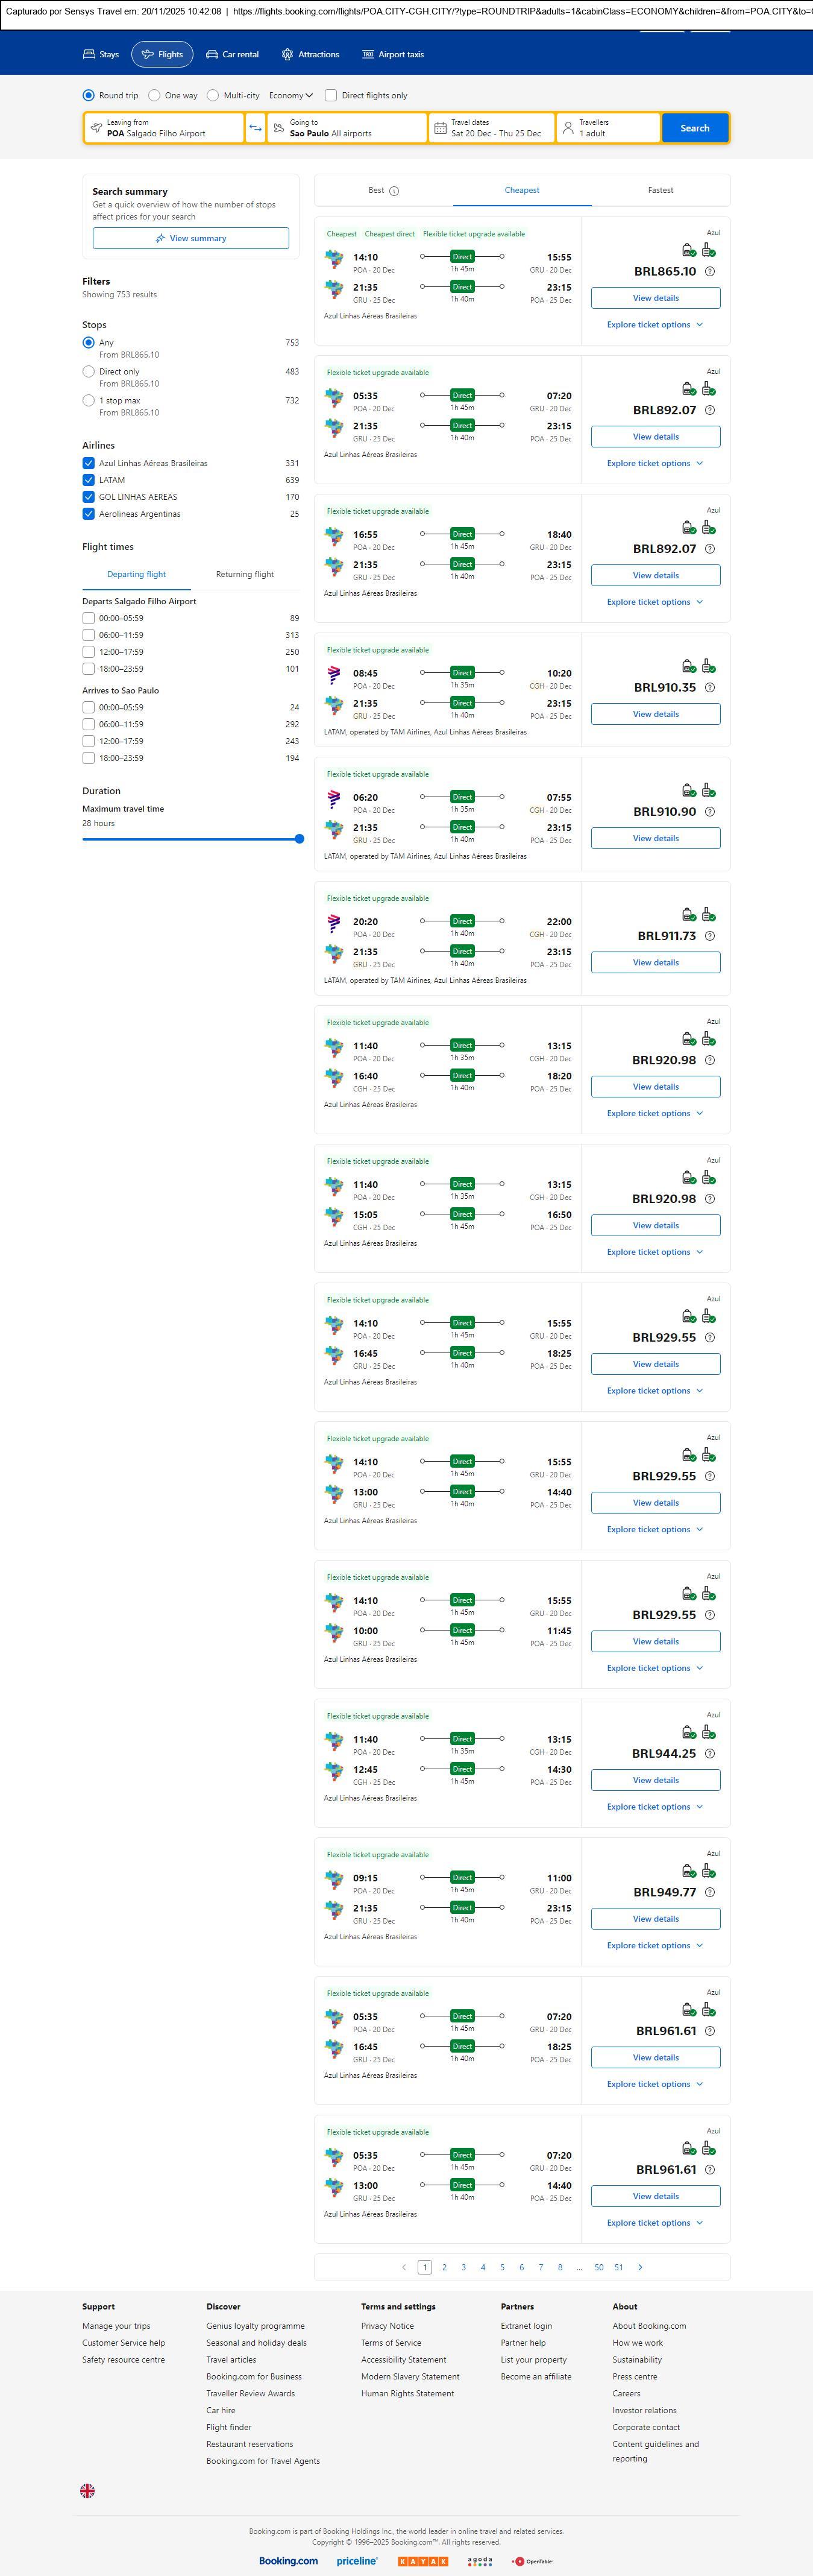Click the next page arrow in pagination
This screenshot has width=813, height=2576.
point(640,2267)
